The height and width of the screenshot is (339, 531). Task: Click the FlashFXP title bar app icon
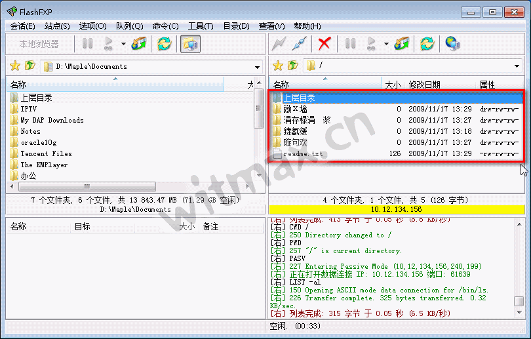click(x=12, y=12)
